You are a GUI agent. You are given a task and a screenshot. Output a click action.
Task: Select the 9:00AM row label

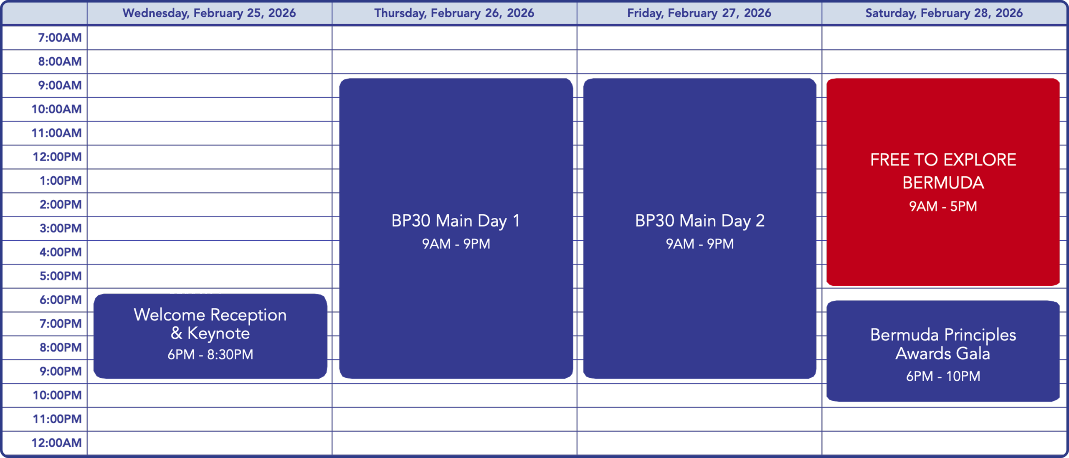tap(60, 85)
